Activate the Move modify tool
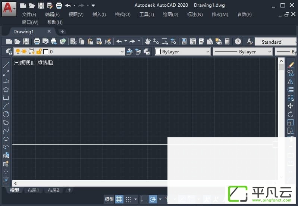 (x=291, y=106)
